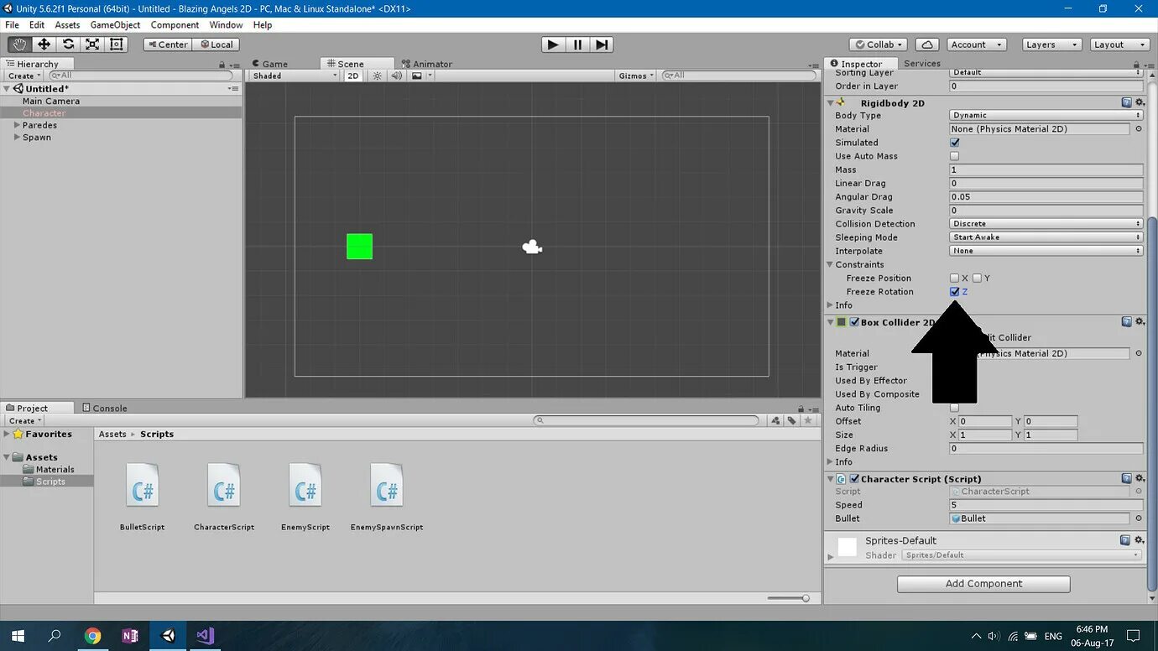Image resolution: width=1158 pixels, height=651 pixels.
Task: Pick Rigidbody Material with circle selector
Action: click(1139, 129)
